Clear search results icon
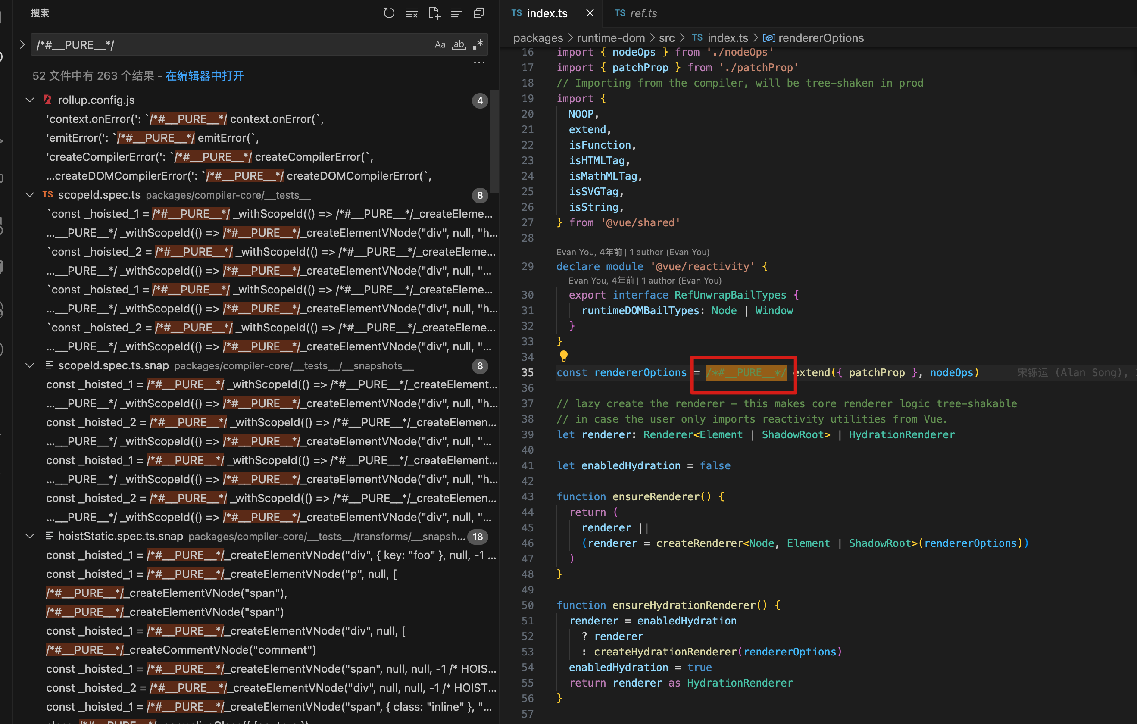 coord(411,13)
